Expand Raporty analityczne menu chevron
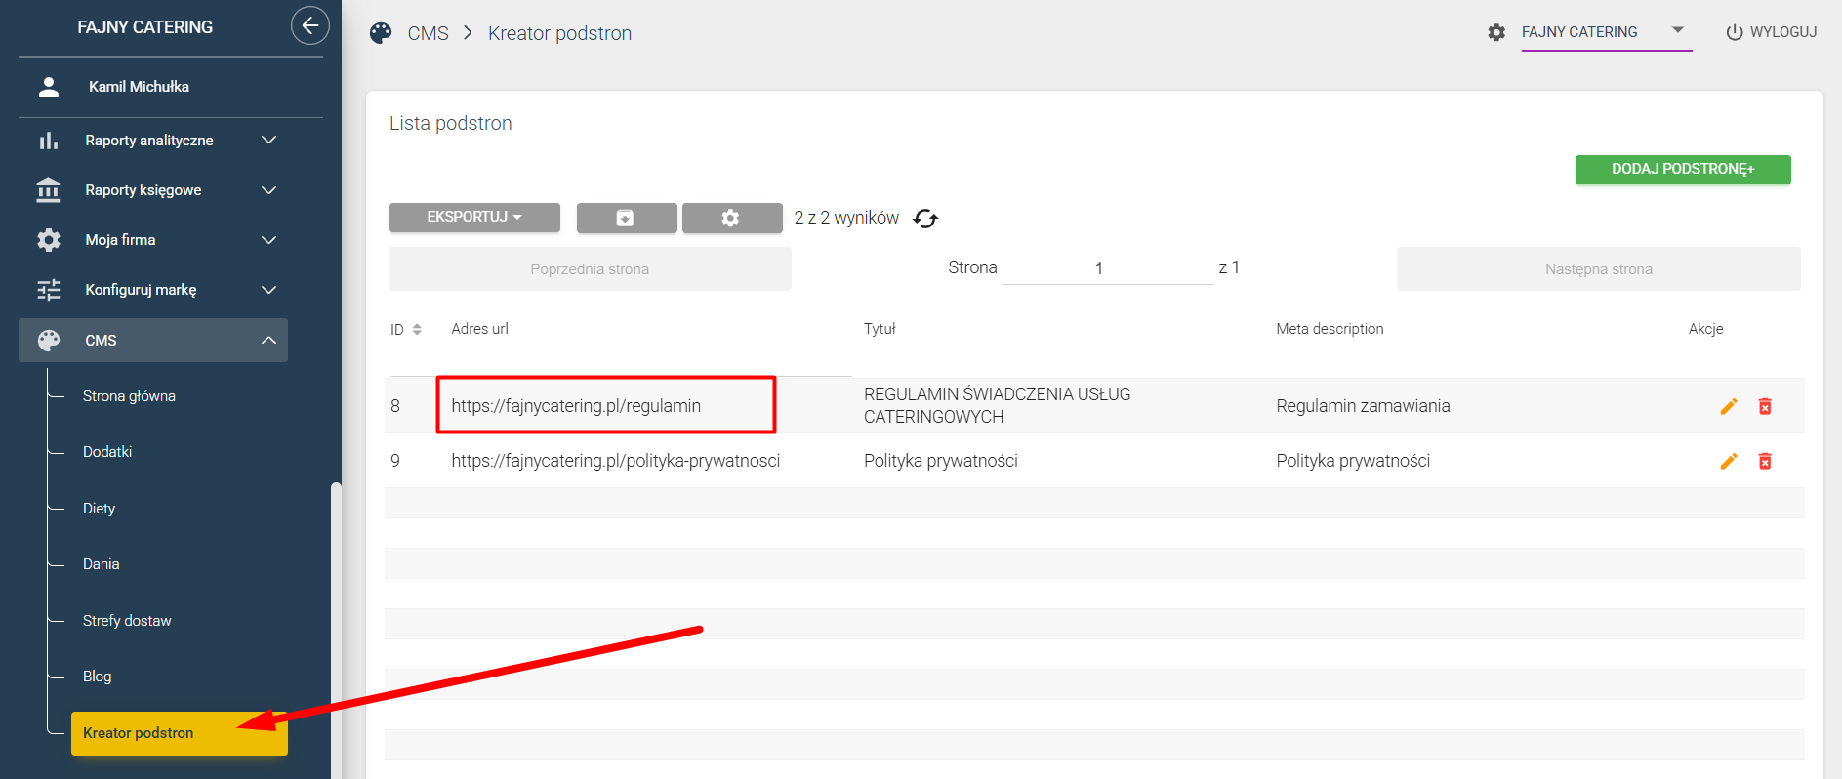 pyautogui.click(x=269, y=141)
